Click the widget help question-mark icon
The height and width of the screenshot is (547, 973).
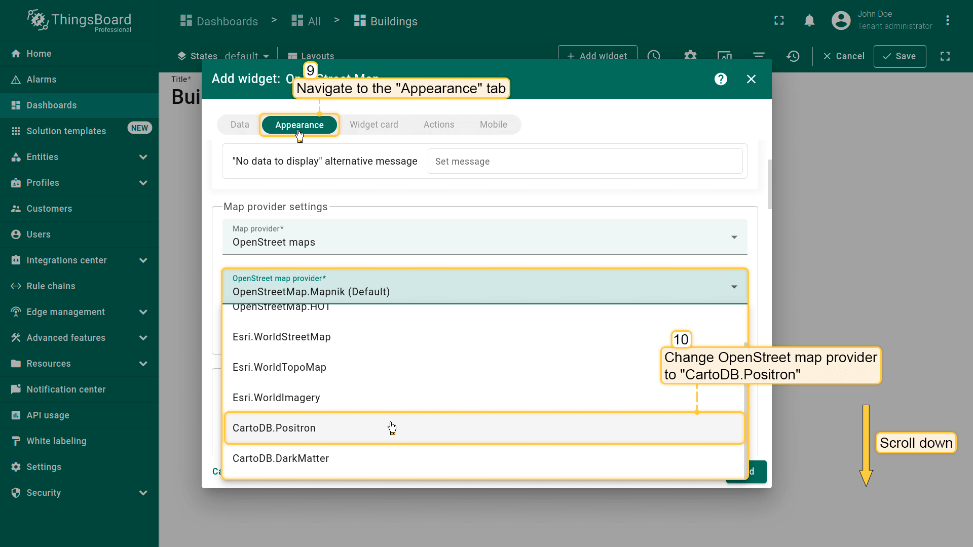click(721, 79)
